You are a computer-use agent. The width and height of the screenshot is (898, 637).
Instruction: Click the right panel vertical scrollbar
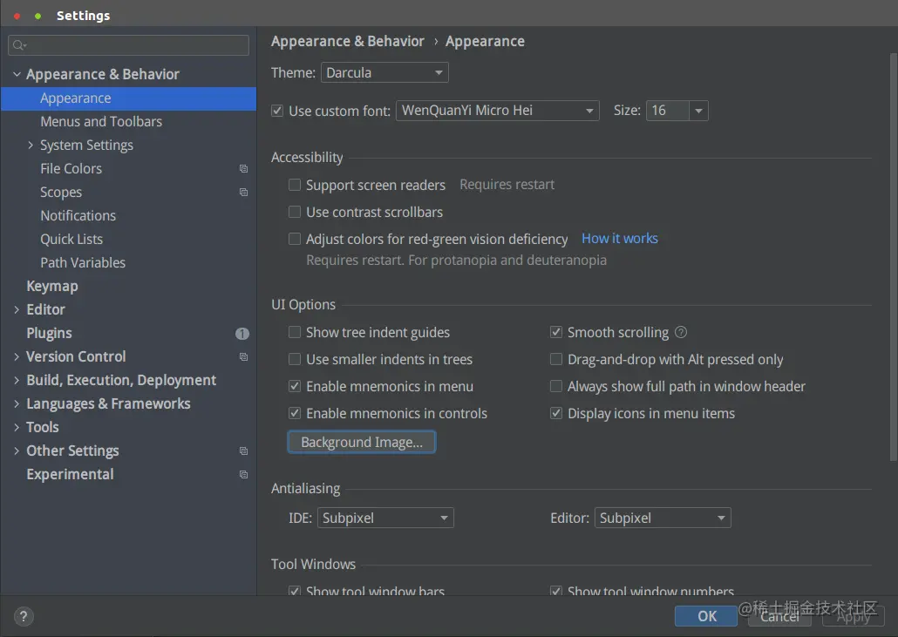(x=894, y=258)
